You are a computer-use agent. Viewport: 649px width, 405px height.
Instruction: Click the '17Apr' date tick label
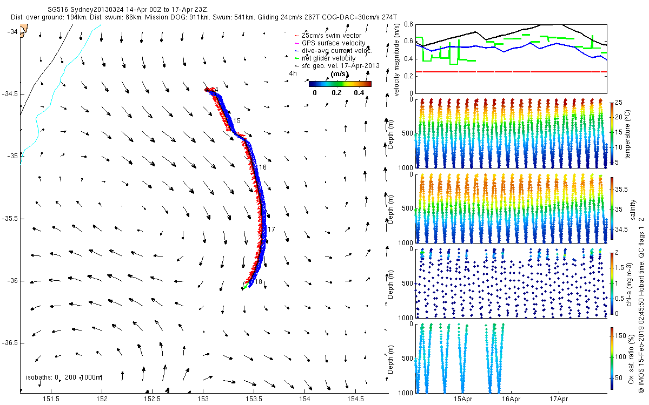(x=559, y=400)
